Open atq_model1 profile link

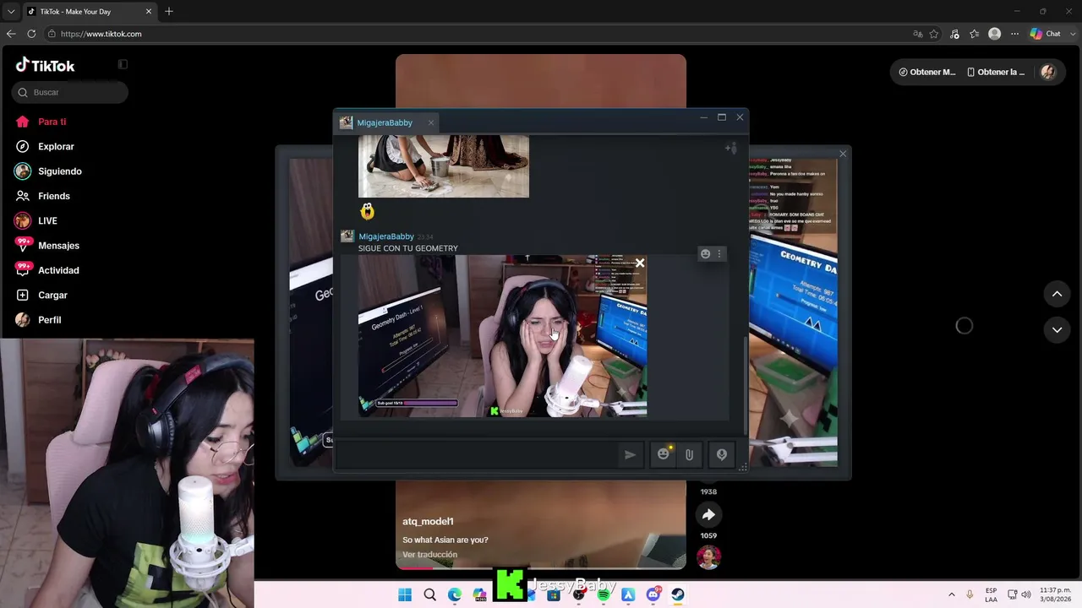coord(428,521)
